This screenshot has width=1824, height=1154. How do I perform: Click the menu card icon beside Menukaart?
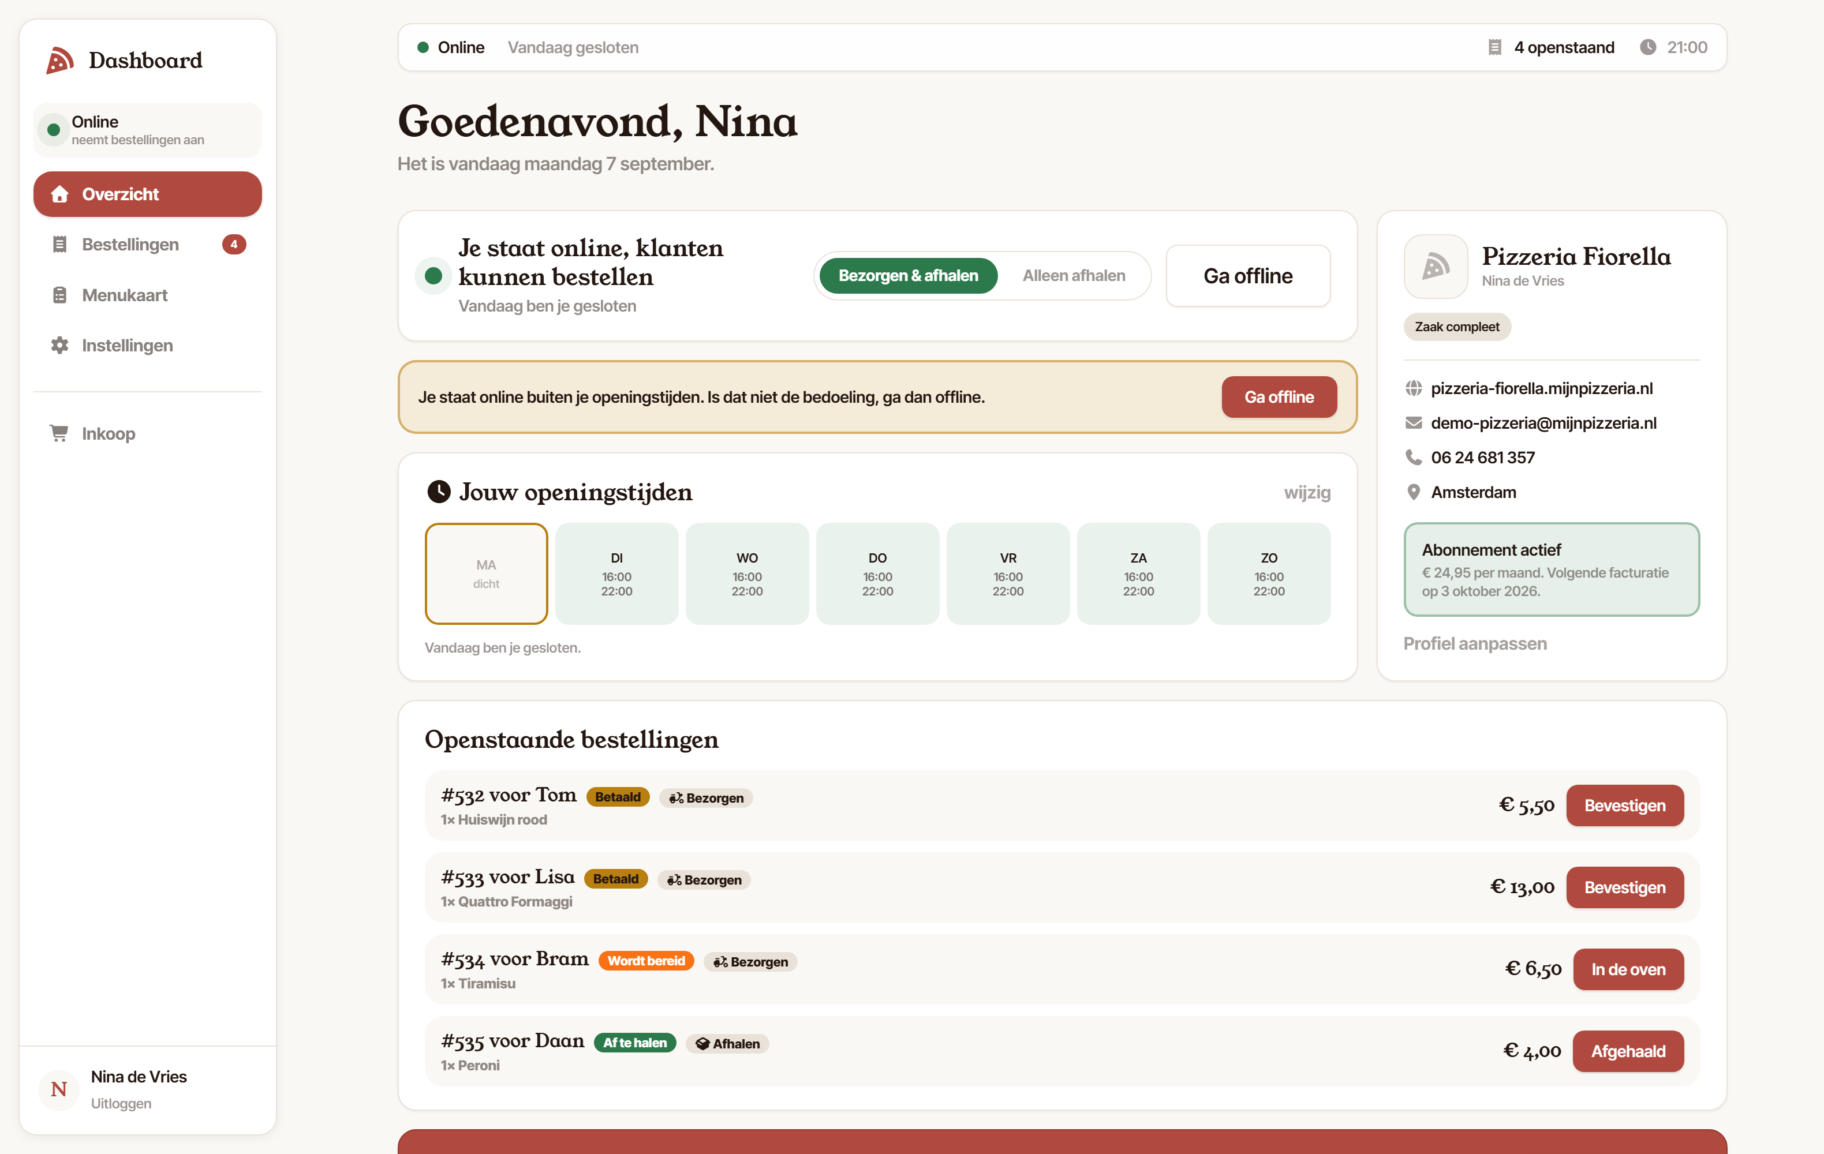(60, 295)
